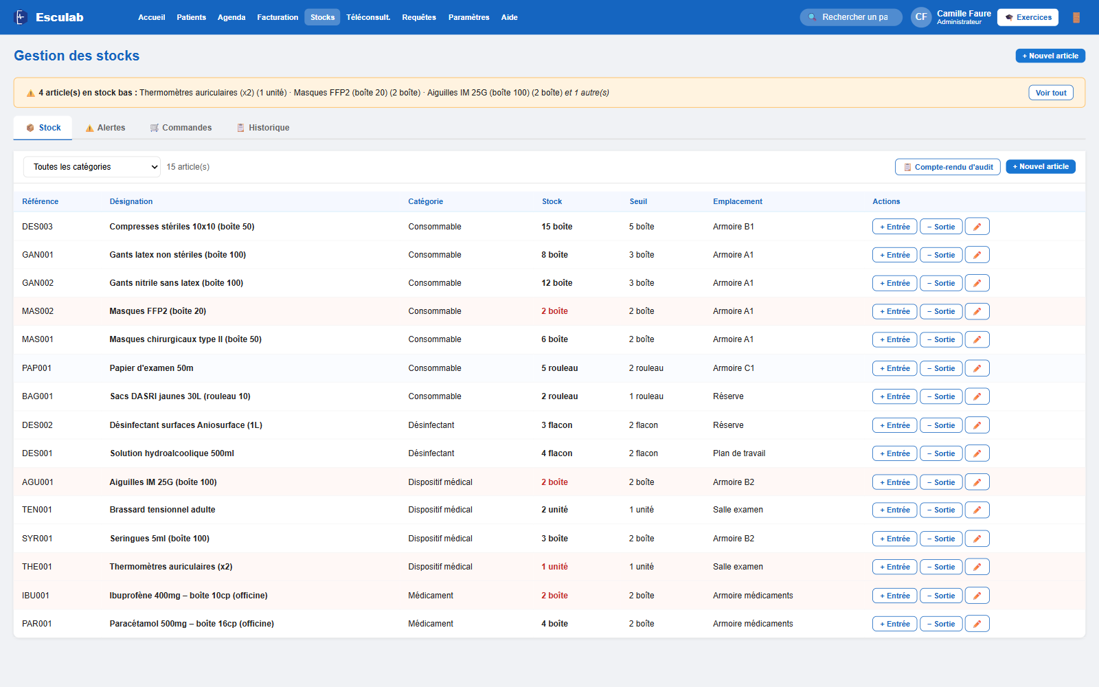1099x687 pixels.
Task: Edit the Papier d'examen 50m article
Action: [977, 368]
